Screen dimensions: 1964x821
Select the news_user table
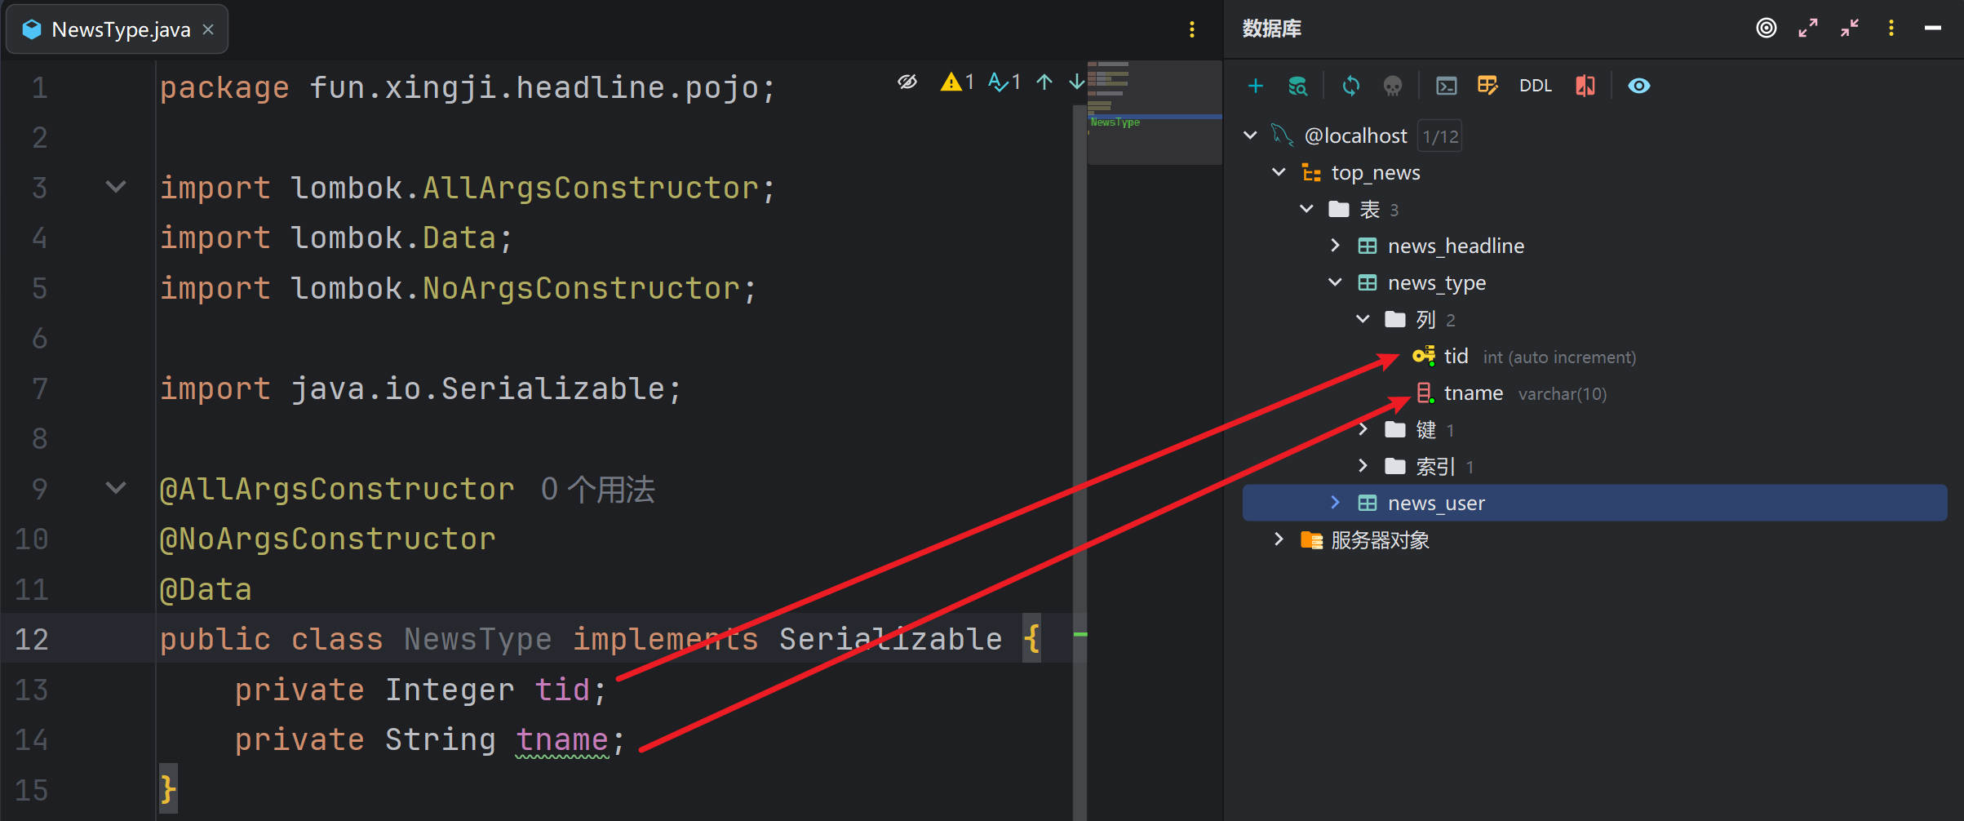coord(1436,504)
